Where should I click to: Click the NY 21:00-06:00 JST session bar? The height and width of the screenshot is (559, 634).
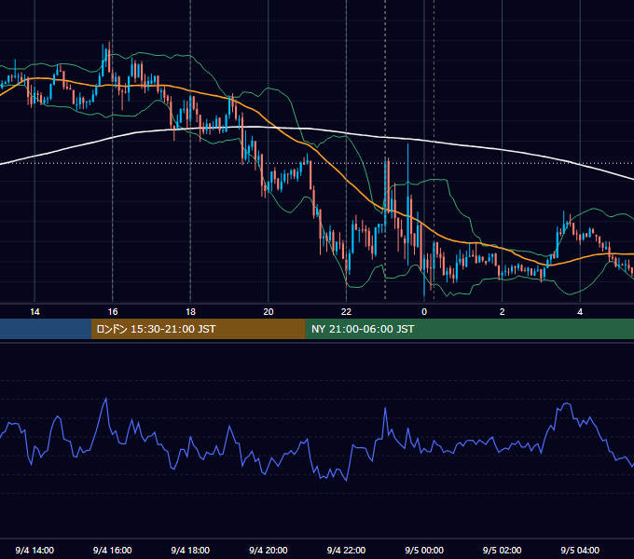point(469,329)
